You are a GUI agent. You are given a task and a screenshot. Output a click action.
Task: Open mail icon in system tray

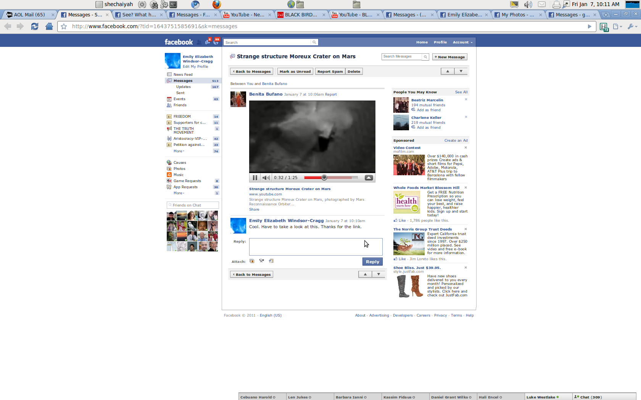point(542,5)
